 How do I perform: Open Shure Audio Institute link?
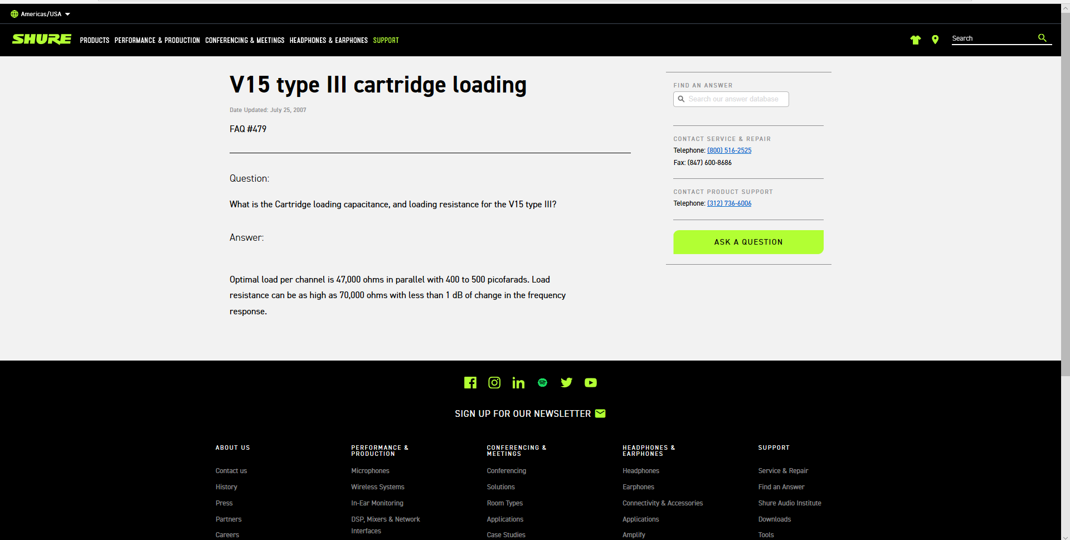(x=790, y=503)
